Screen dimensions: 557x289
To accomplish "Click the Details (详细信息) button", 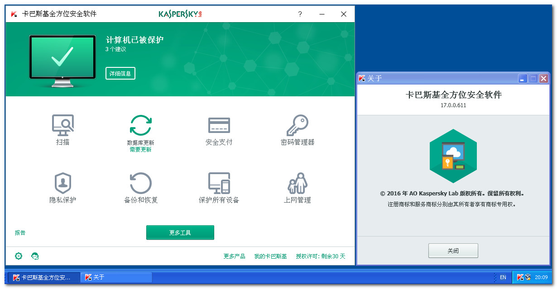I will [x=120, y=73].
